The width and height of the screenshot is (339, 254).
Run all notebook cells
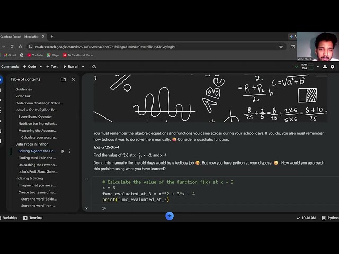click(x=71, y=67)
